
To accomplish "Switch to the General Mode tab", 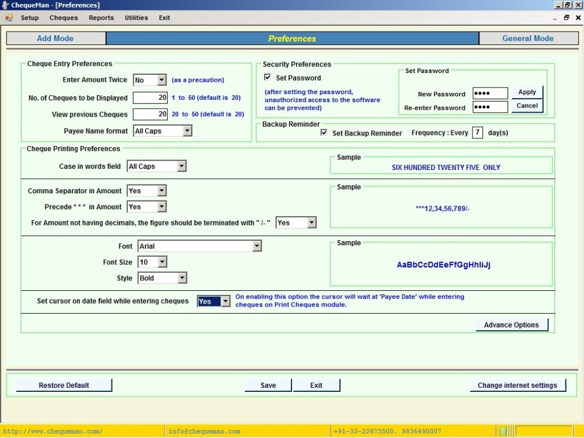I will tap(527, 38).
